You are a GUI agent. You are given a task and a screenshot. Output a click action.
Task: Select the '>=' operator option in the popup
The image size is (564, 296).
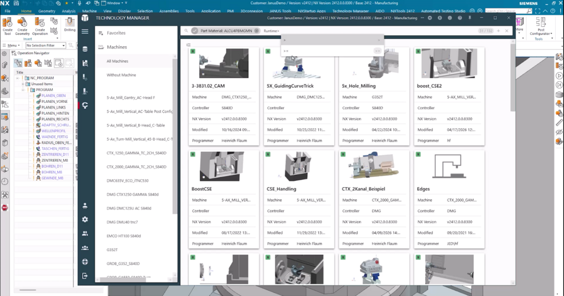pos(332,51)
